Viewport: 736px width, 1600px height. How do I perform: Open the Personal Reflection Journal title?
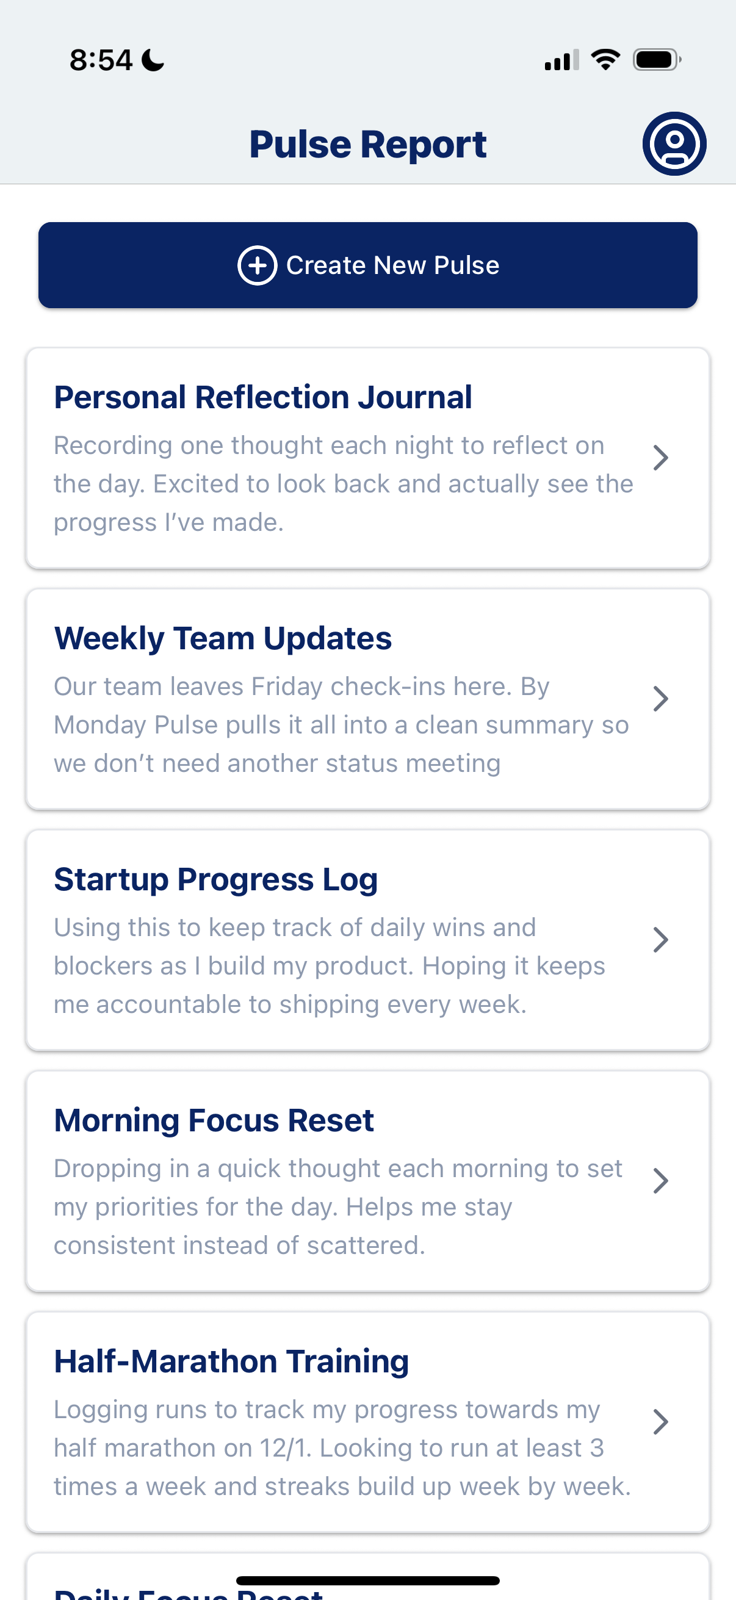[x=262, y=397]
